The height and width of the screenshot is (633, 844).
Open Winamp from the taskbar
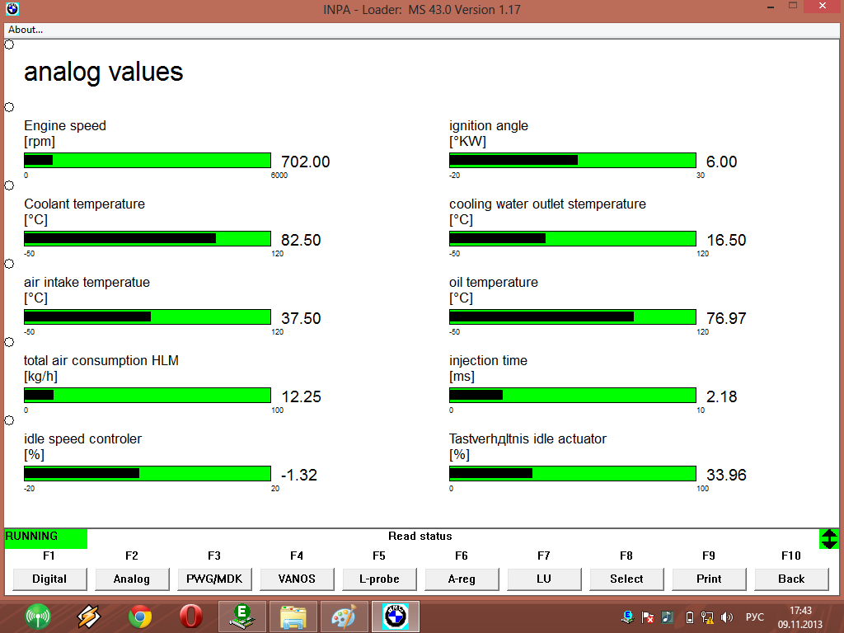(x=89, y=616)
